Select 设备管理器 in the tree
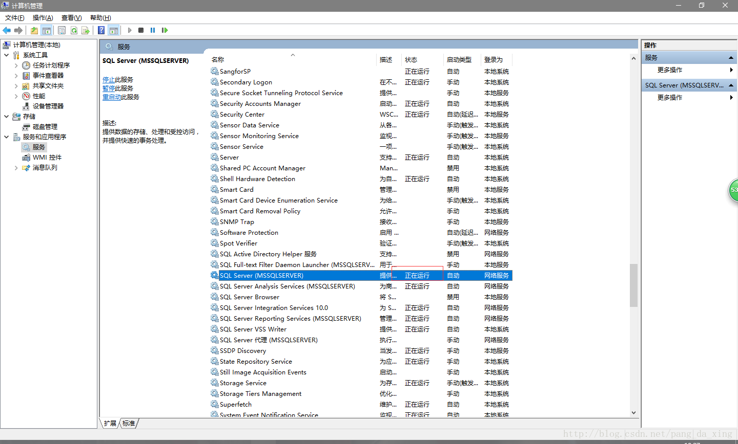The height and width of the screenshot is (444, 738). [x=48, y=106]
